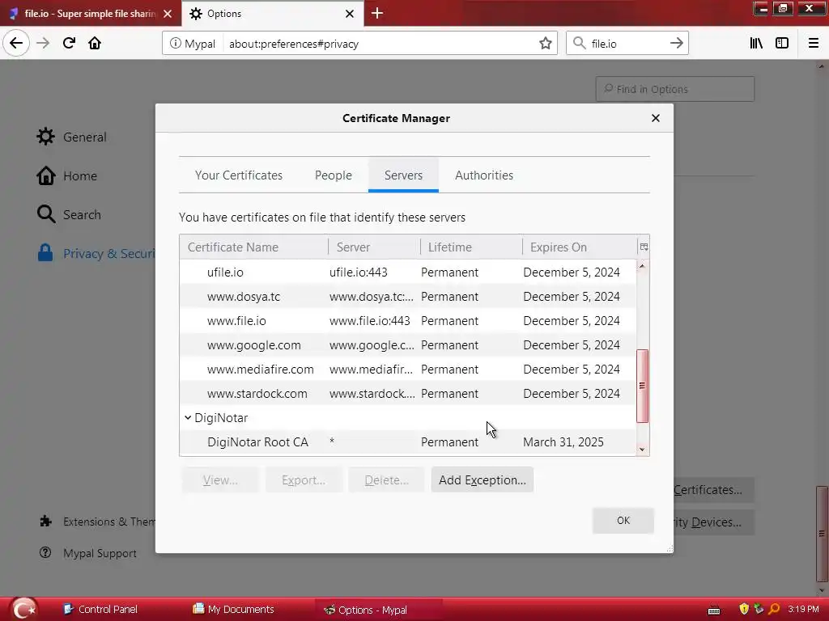Sort by Lifetime column header
829x621 pixels.
click(471, 247)
